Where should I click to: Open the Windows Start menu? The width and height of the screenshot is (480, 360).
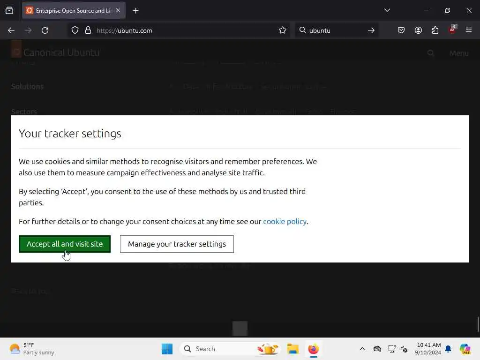[167, 349]
